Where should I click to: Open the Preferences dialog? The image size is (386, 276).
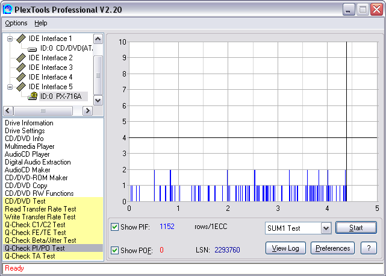(332, 248)
